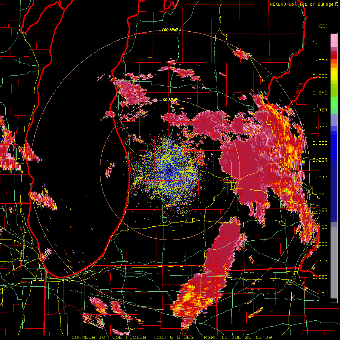Select the 0.520 scale value
This screenshot has width=340, height=340.
click(320, 194)
